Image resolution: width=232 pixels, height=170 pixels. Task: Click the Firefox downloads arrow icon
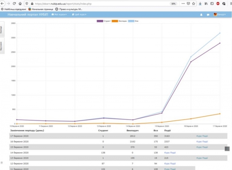(200, 3)
